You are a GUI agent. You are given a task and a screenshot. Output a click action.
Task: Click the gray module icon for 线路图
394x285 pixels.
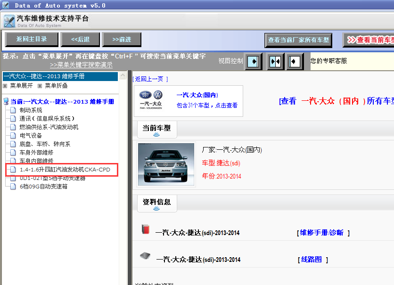click(x=145, y=256)
